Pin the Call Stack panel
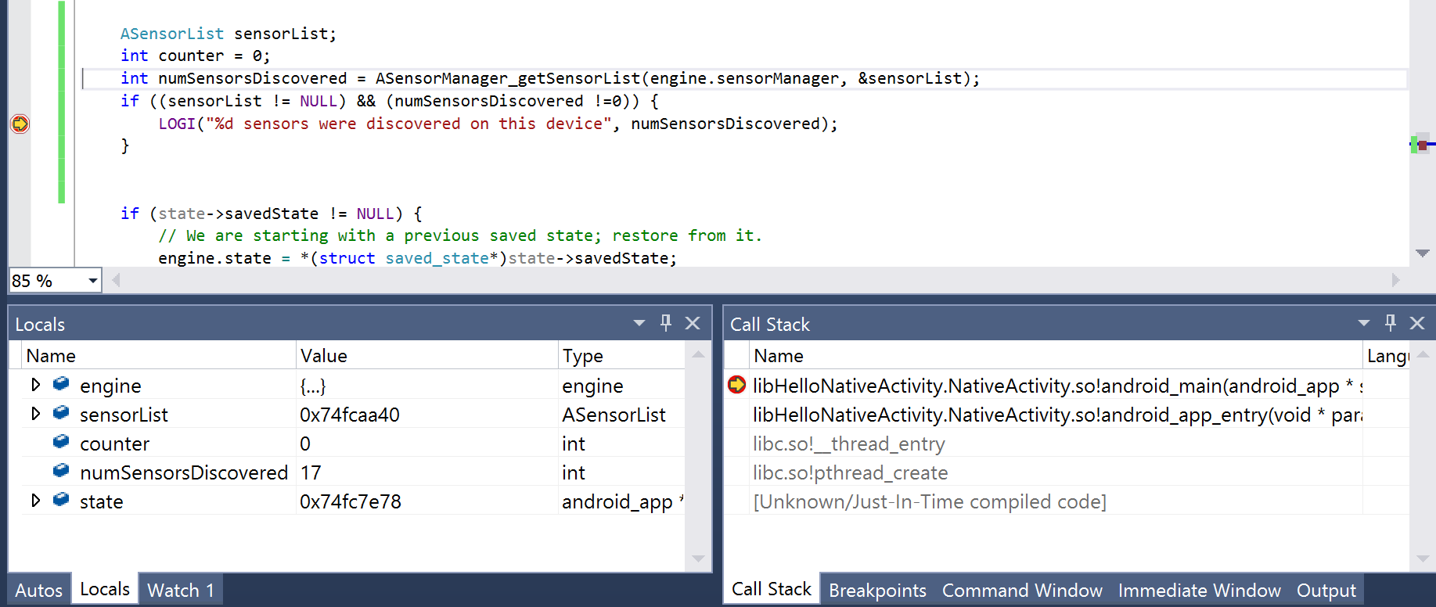The image size is (1436, 607). click(x=1391, y=323)
